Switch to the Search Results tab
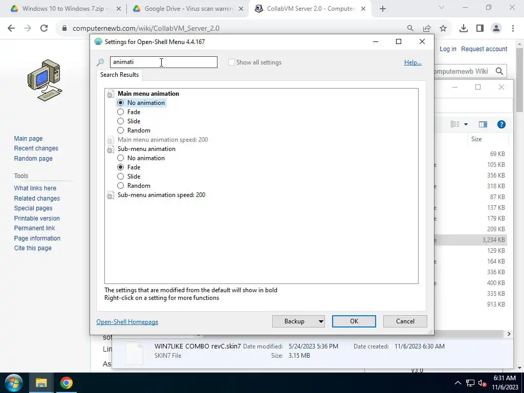524x393 pixels. 120,75
